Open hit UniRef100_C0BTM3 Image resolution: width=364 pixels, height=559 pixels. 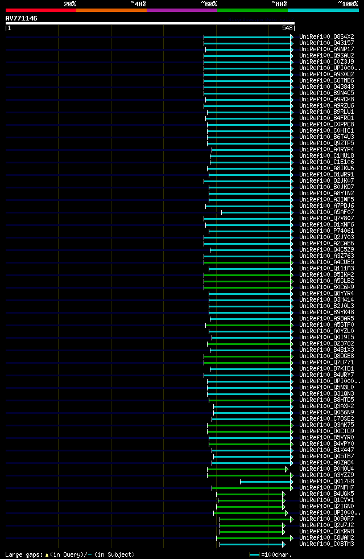point(326,544)
